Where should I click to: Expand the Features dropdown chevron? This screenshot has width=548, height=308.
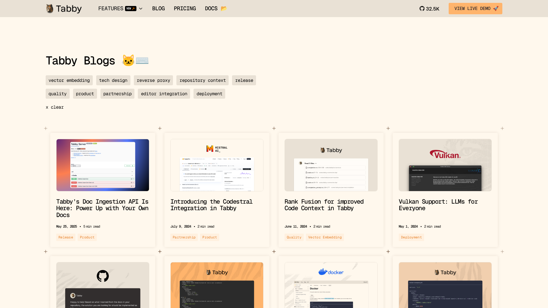pyautogui.click(x=141, y=9)
